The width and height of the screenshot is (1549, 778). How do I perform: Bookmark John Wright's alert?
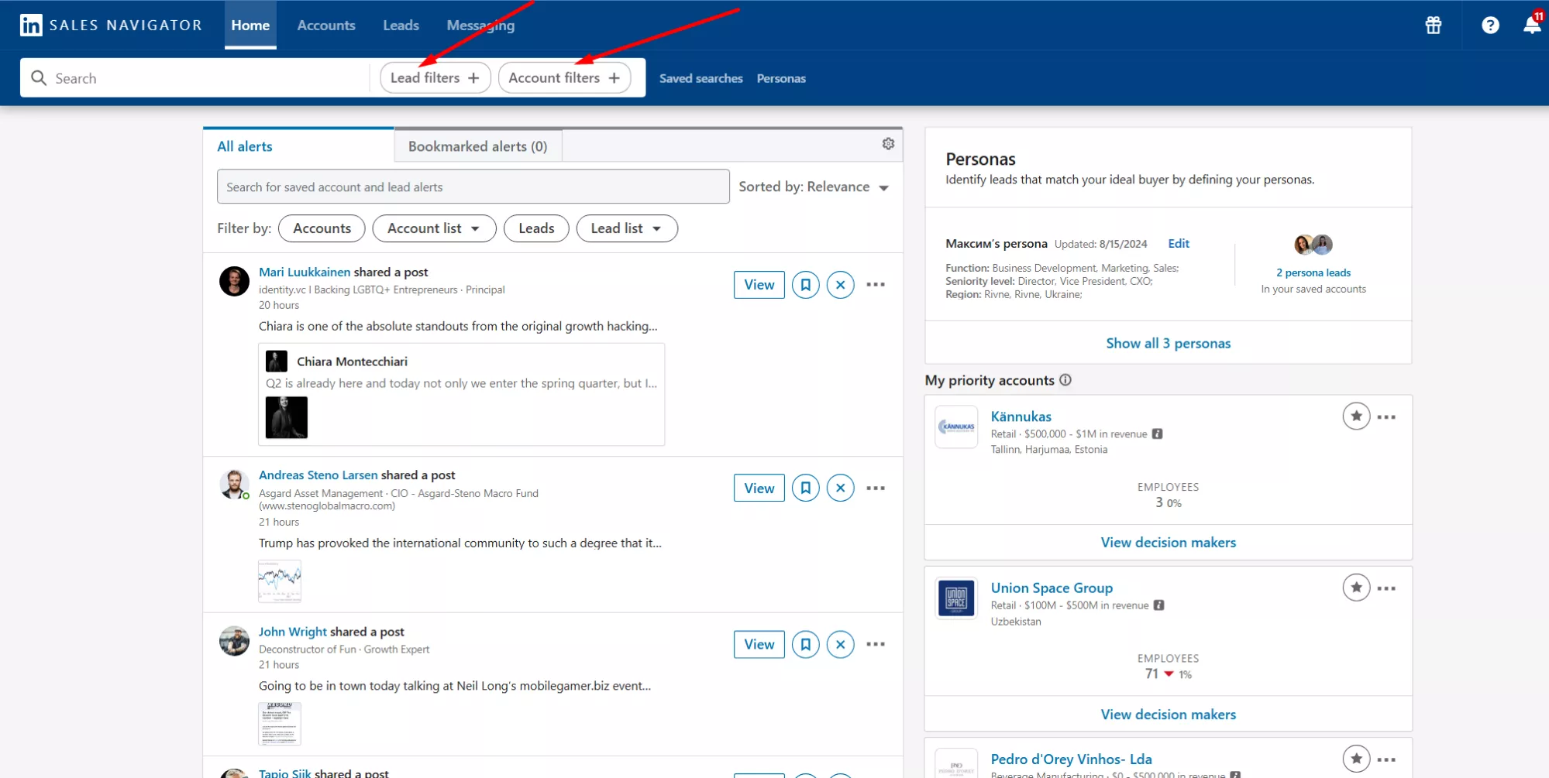point(805,644)
